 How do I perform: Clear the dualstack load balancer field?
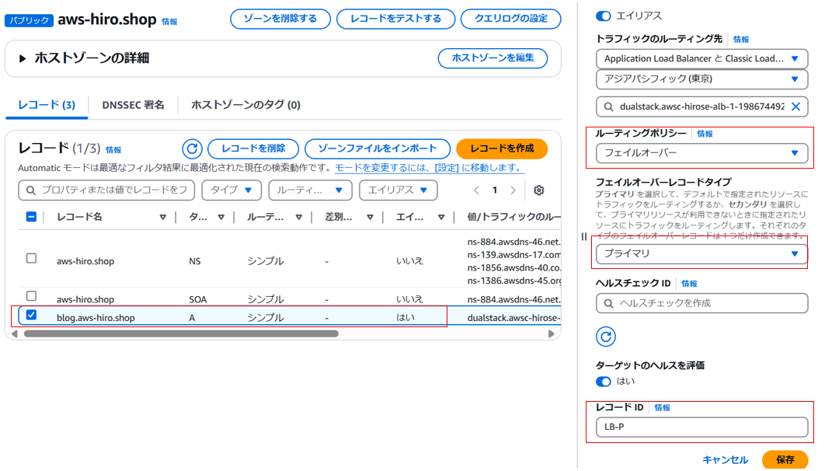796,106
